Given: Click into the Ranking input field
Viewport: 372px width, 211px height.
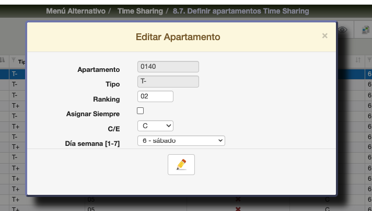Looking at the screenshot, I should coord(155,96).
